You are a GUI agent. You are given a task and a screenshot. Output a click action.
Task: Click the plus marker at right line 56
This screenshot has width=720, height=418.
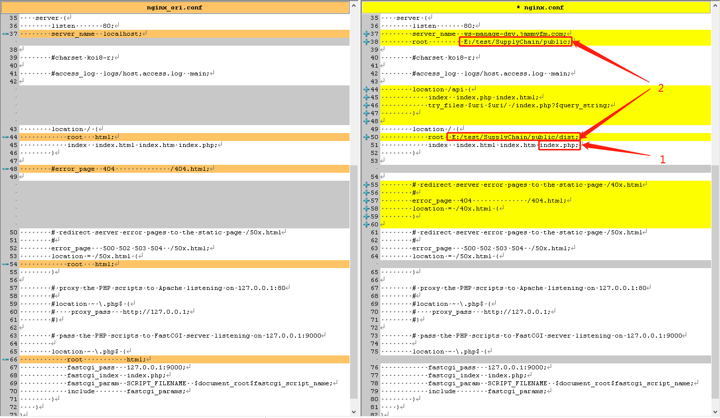[x=366, y=193]
